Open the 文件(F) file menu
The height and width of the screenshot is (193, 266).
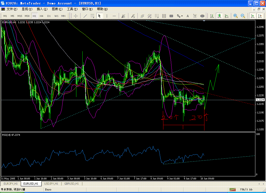[x=12, y=9]
